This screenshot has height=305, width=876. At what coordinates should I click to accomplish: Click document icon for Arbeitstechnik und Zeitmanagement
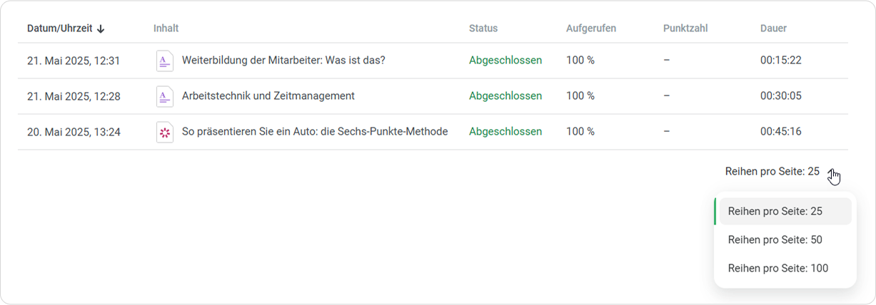[165, 96]
